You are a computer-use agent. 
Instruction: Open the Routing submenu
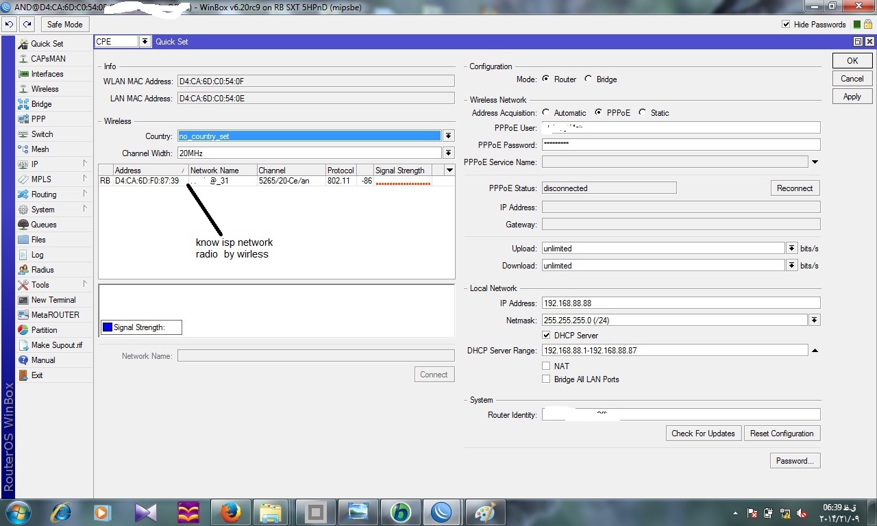coord(54,195)
